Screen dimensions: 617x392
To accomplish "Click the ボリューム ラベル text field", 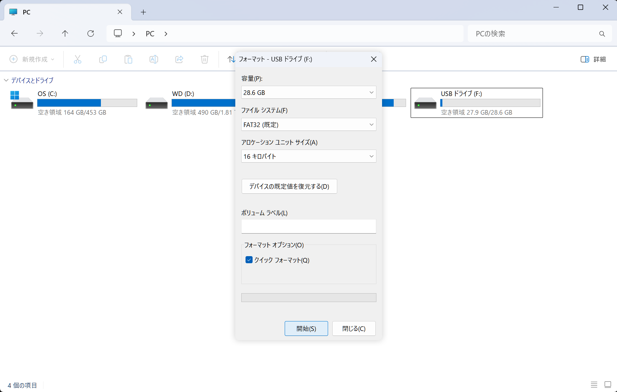I will [308, 226].
